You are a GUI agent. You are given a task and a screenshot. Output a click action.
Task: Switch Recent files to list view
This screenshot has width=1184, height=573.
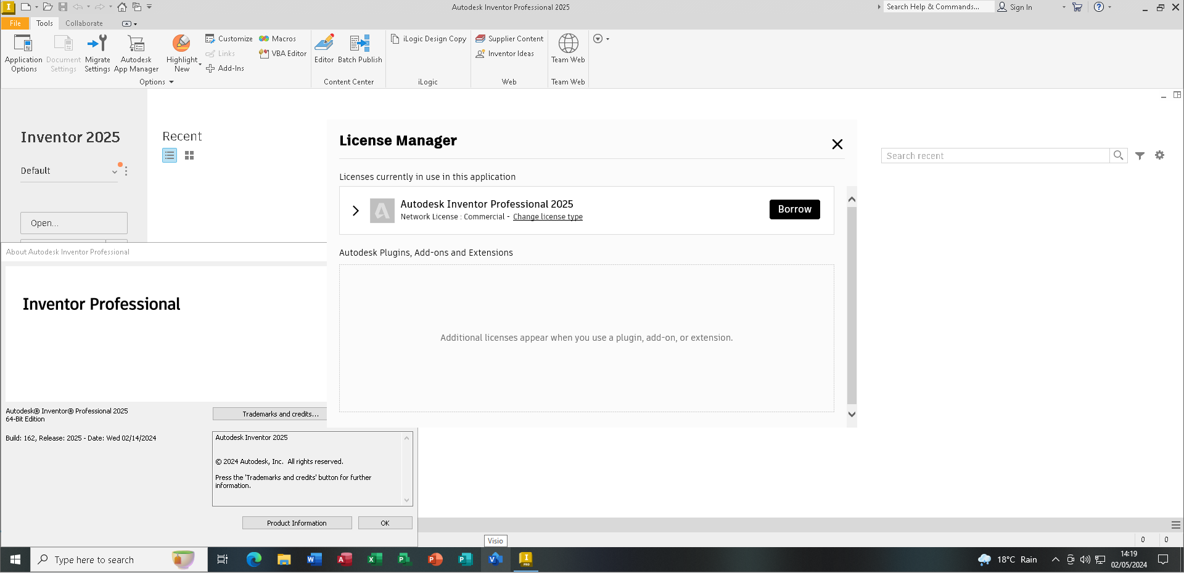click(x=170, y=155)
